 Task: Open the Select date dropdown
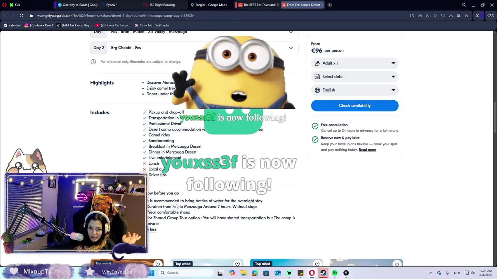pos(355,77)
